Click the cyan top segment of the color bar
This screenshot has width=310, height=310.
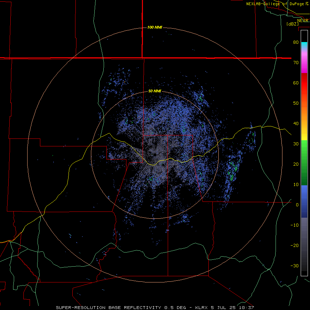click(x=304, y=45)
